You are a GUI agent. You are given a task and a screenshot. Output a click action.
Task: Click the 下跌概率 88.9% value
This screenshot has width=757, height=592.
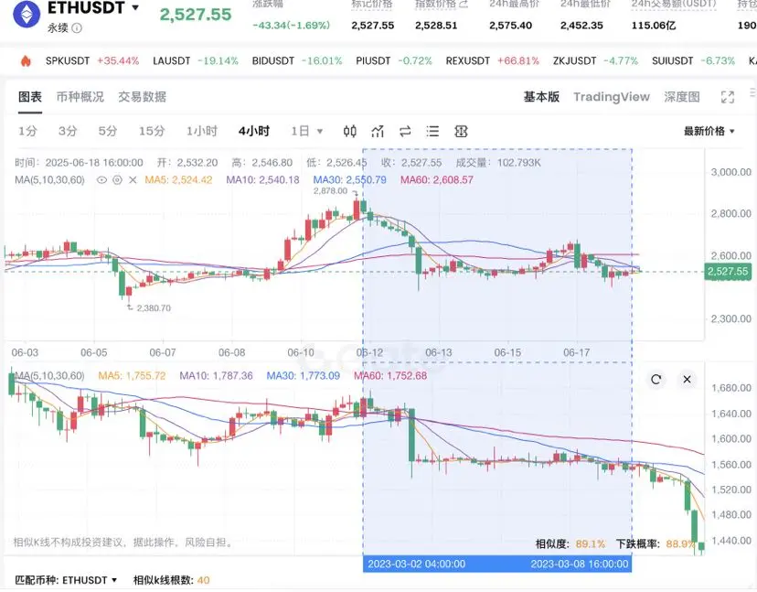(680, 544)
